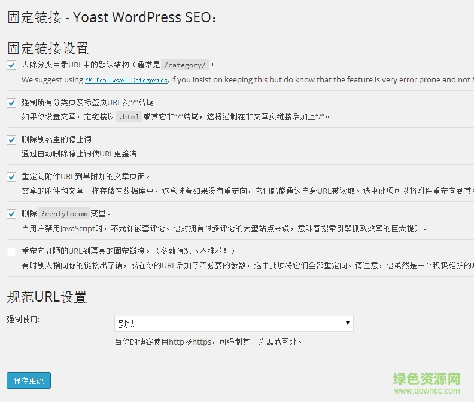The image size is (474, 402).
Task: Click the 强制使用: field label
Action: tap(23, 320)
